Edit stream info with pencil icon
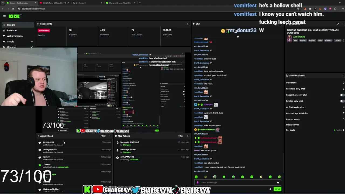This screenshot has height=194, width=345. click(338, 24)
